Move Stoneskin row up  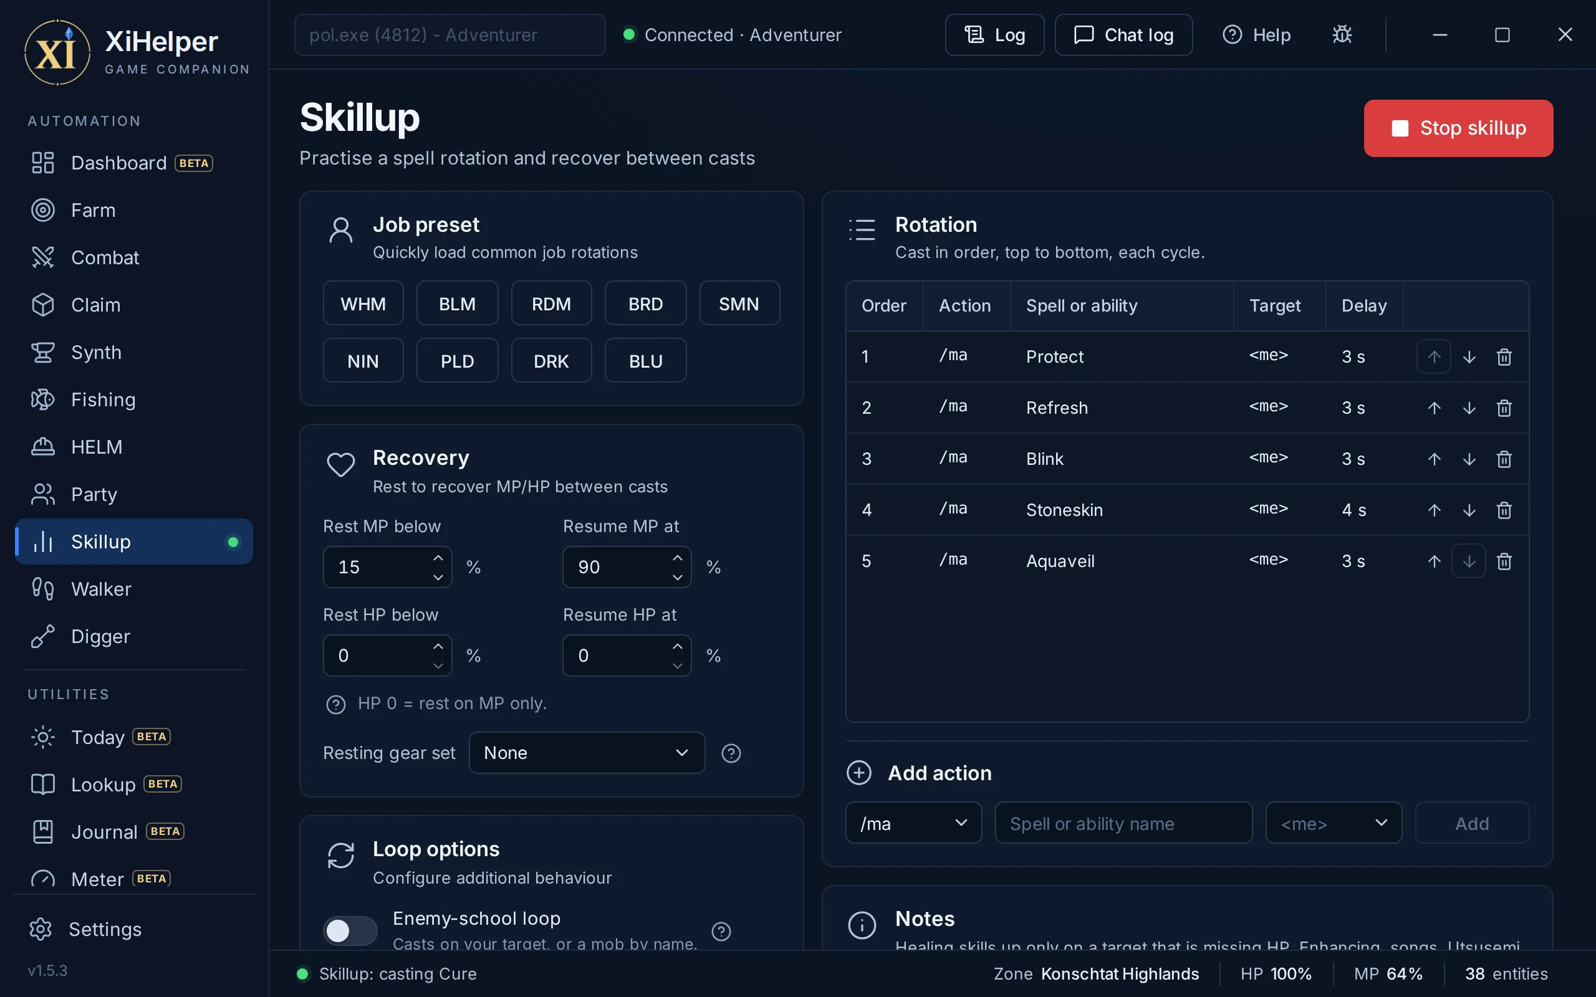[x=1434, y=510]
